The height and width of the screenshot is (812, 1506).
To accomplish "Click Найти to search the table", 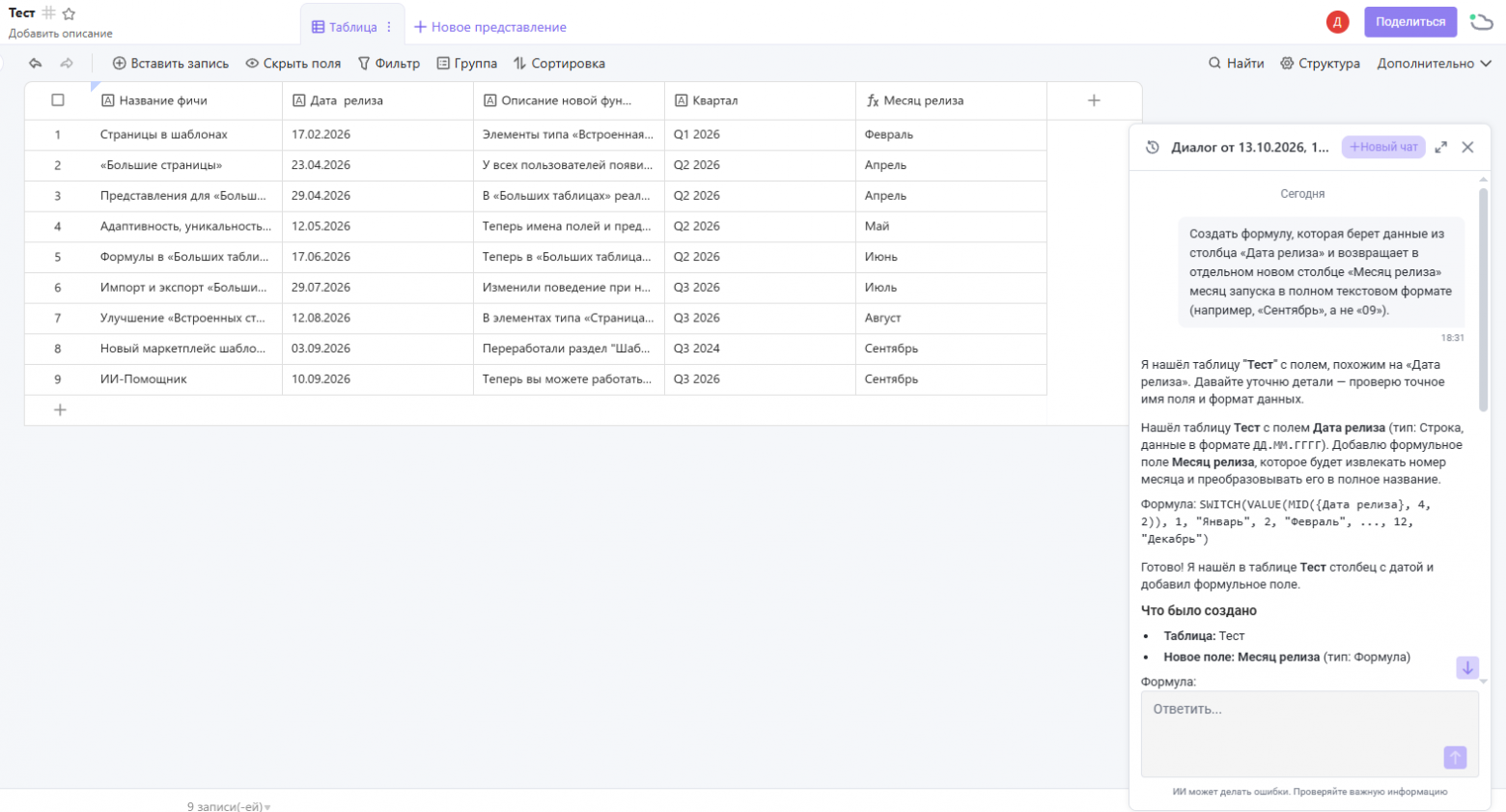I will point(1236,64).
